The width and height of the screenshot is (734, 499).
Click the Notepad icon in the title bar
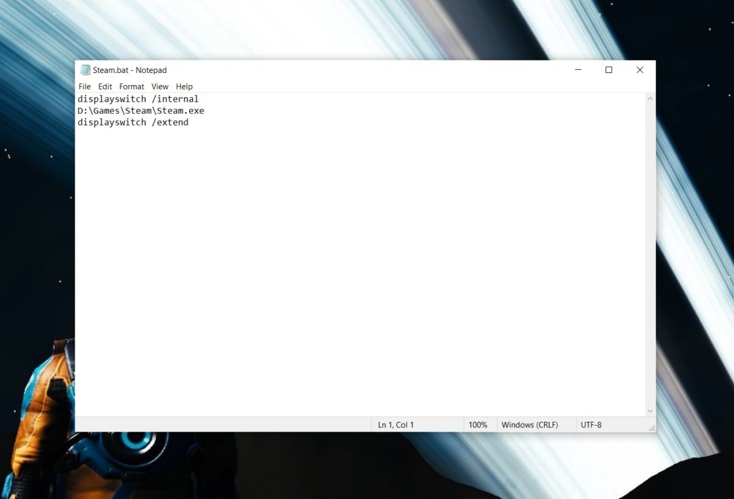[x=86, y=70]
